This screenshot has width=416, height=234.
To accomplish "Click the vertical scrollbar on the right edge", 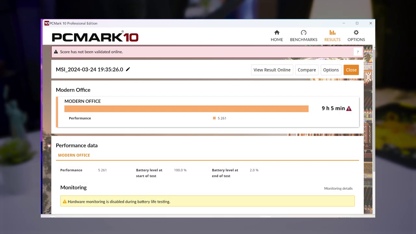I will [373, 107].
